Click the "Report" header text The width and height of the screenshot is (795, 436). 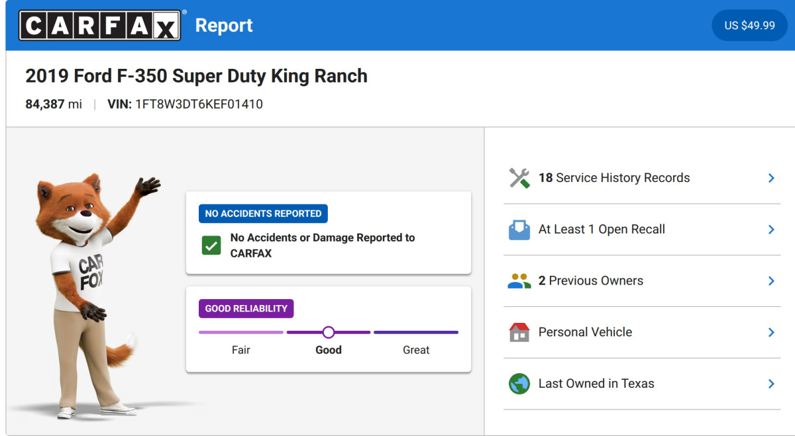pos(224,26)
